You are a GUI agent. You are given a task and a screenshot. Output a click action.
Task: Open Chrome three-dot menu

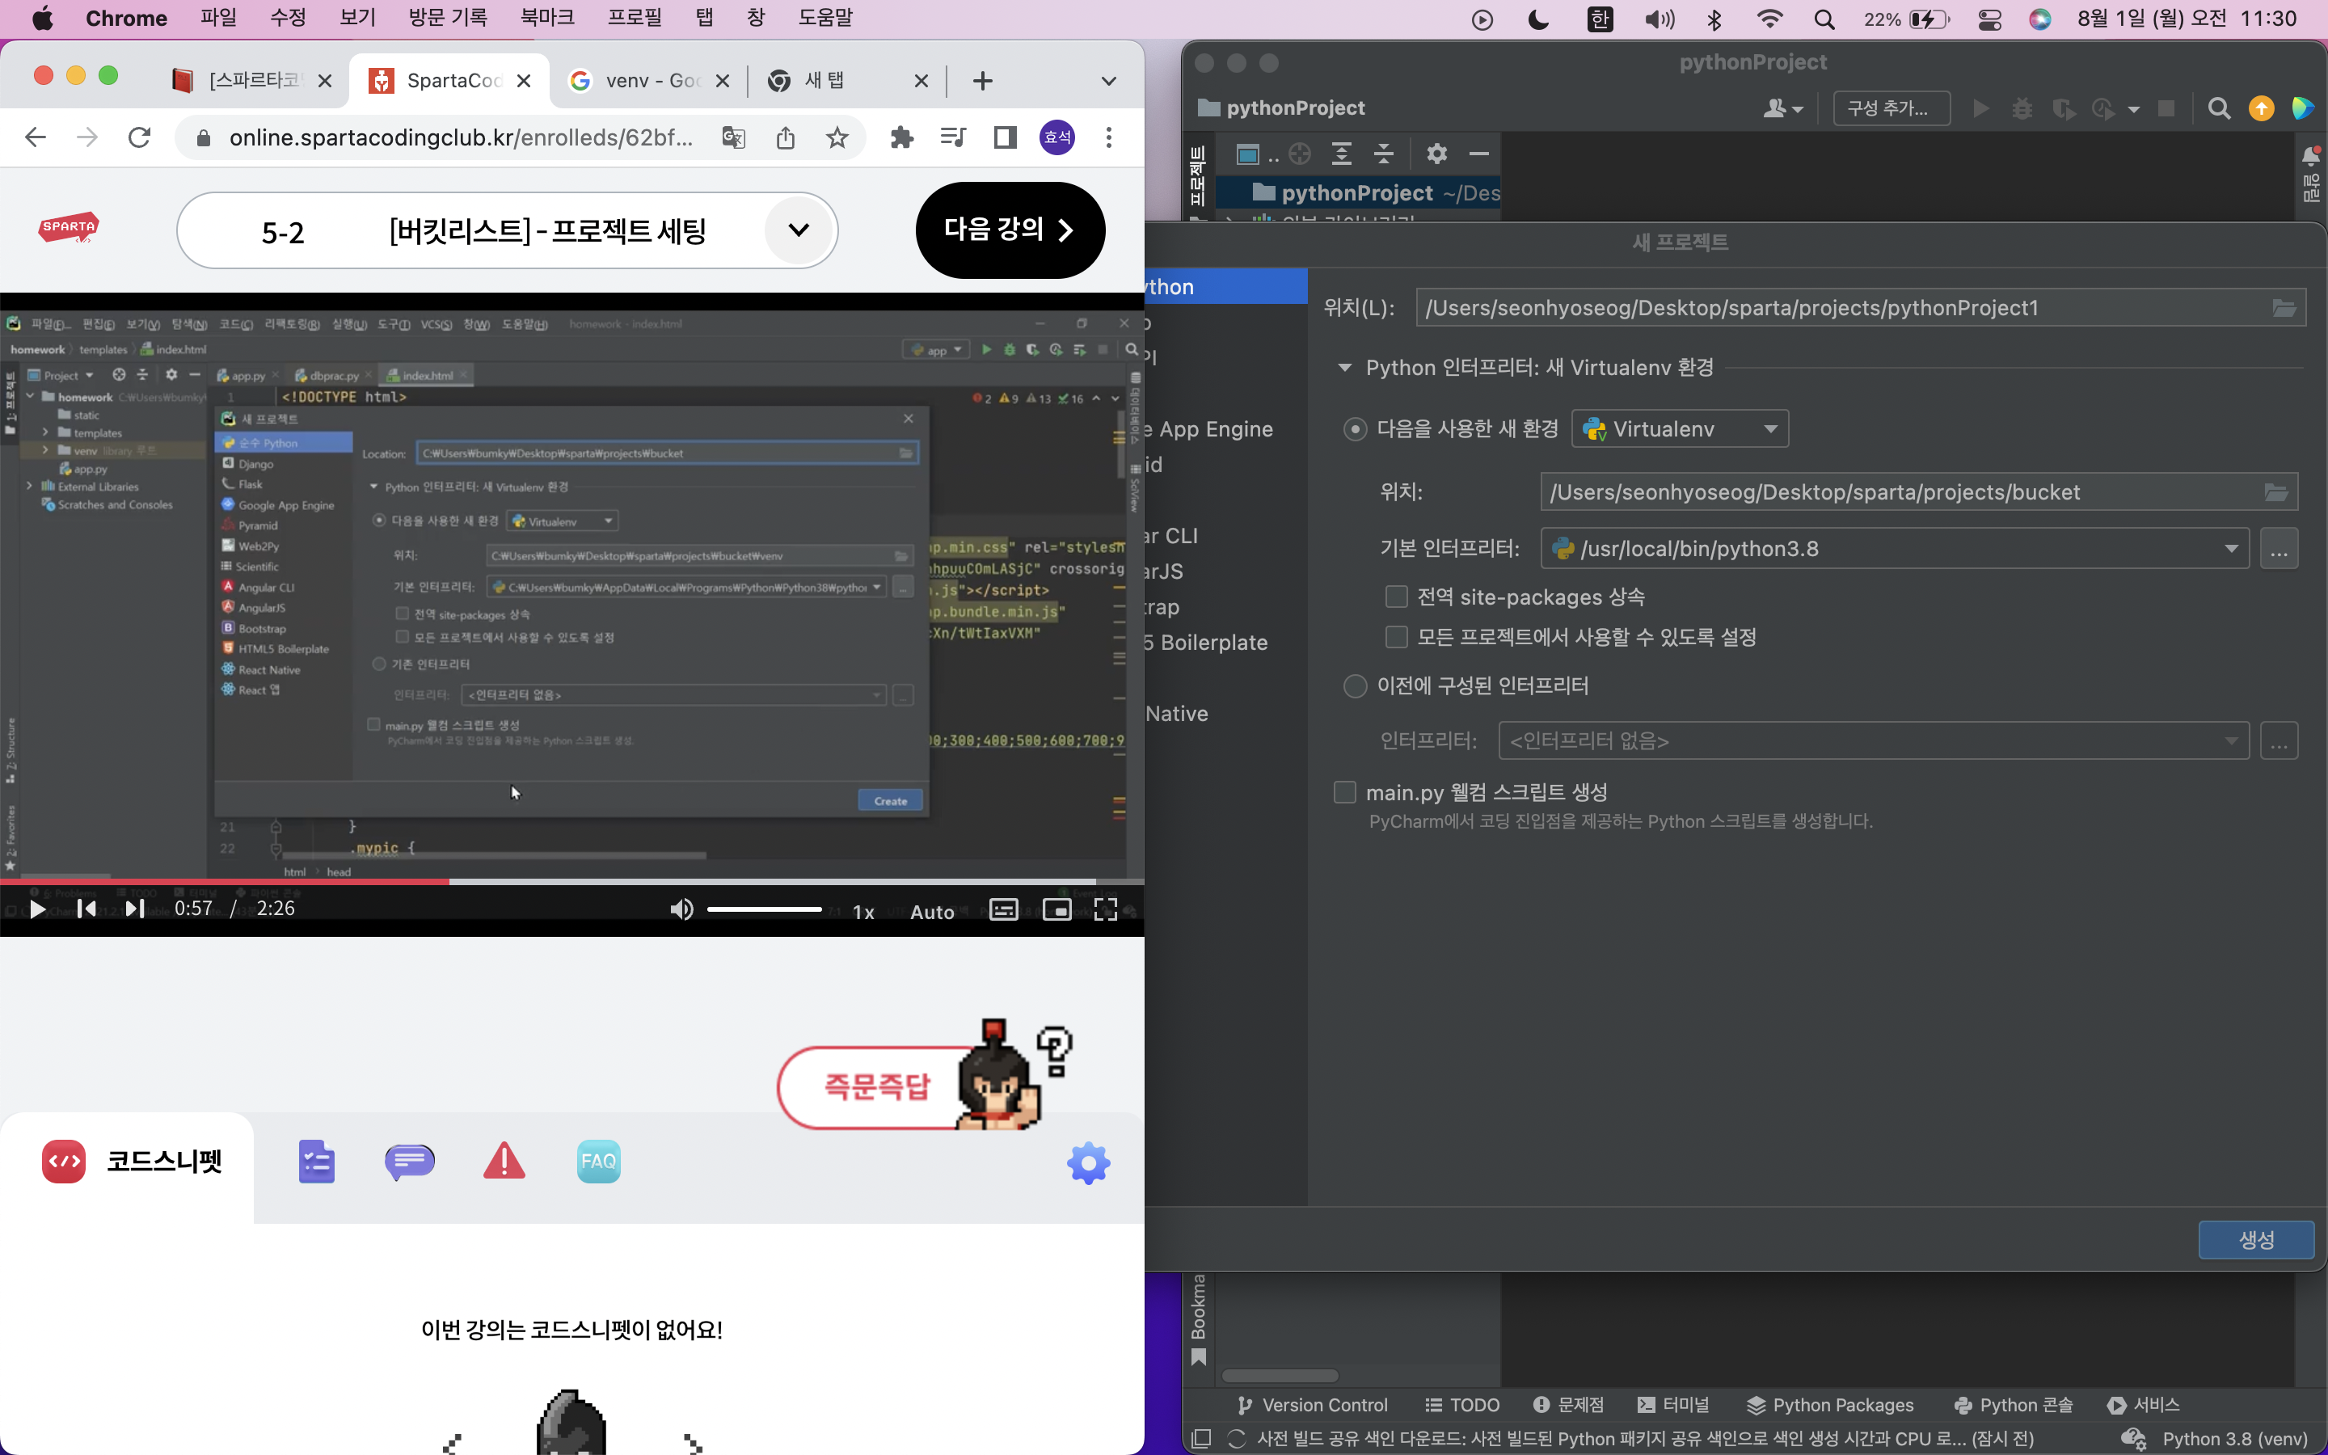click(x=1109, y=137)
